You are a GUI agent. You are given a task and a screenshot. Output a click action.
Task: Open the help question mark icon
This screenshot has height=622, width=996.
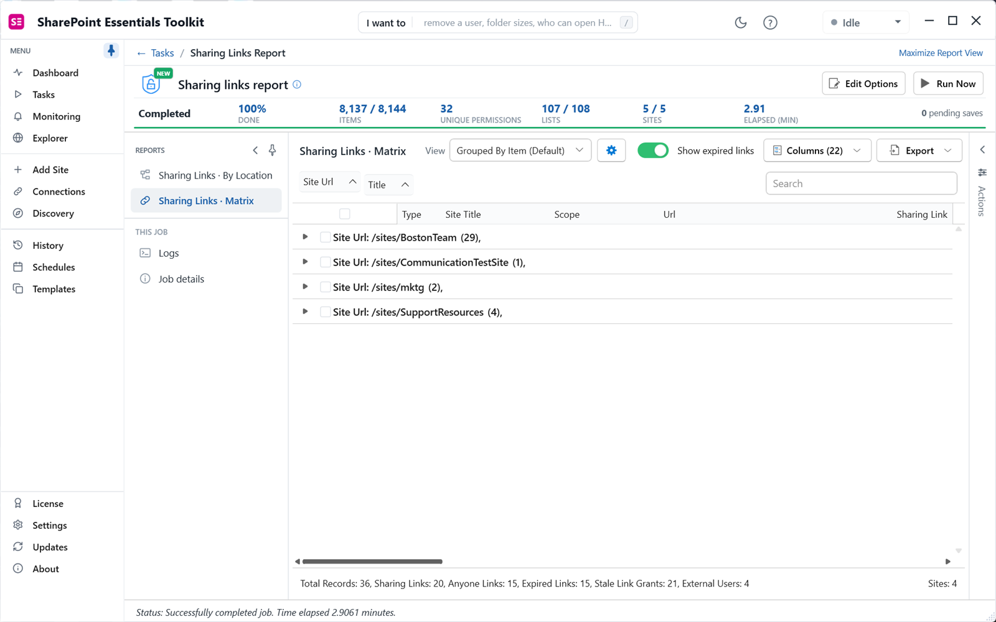click(770, 22)
